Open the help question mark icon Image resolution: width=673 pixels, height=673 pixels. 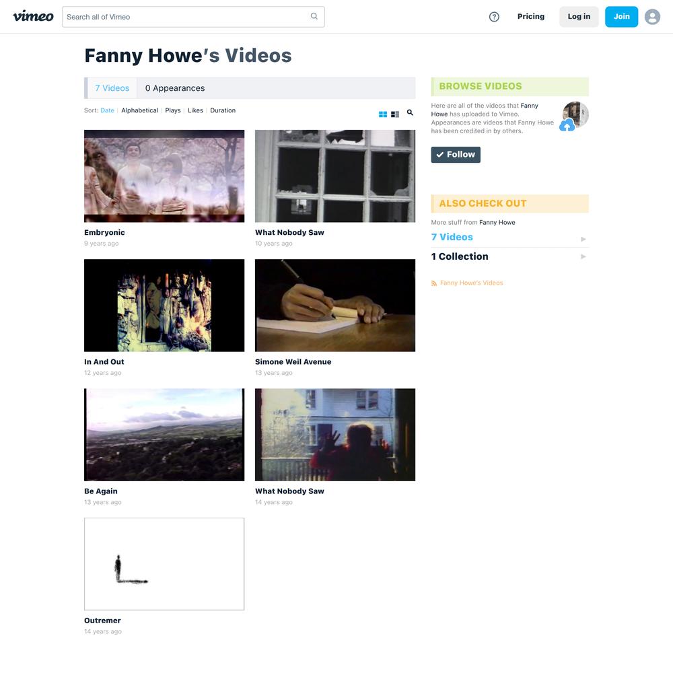pos(494,17)
